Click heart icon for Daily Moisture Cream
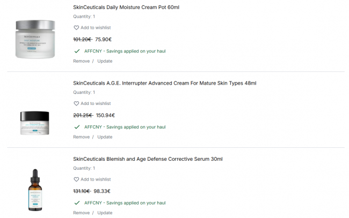The width and height of the screenshot is (349, 218). [x=76, y=28]
